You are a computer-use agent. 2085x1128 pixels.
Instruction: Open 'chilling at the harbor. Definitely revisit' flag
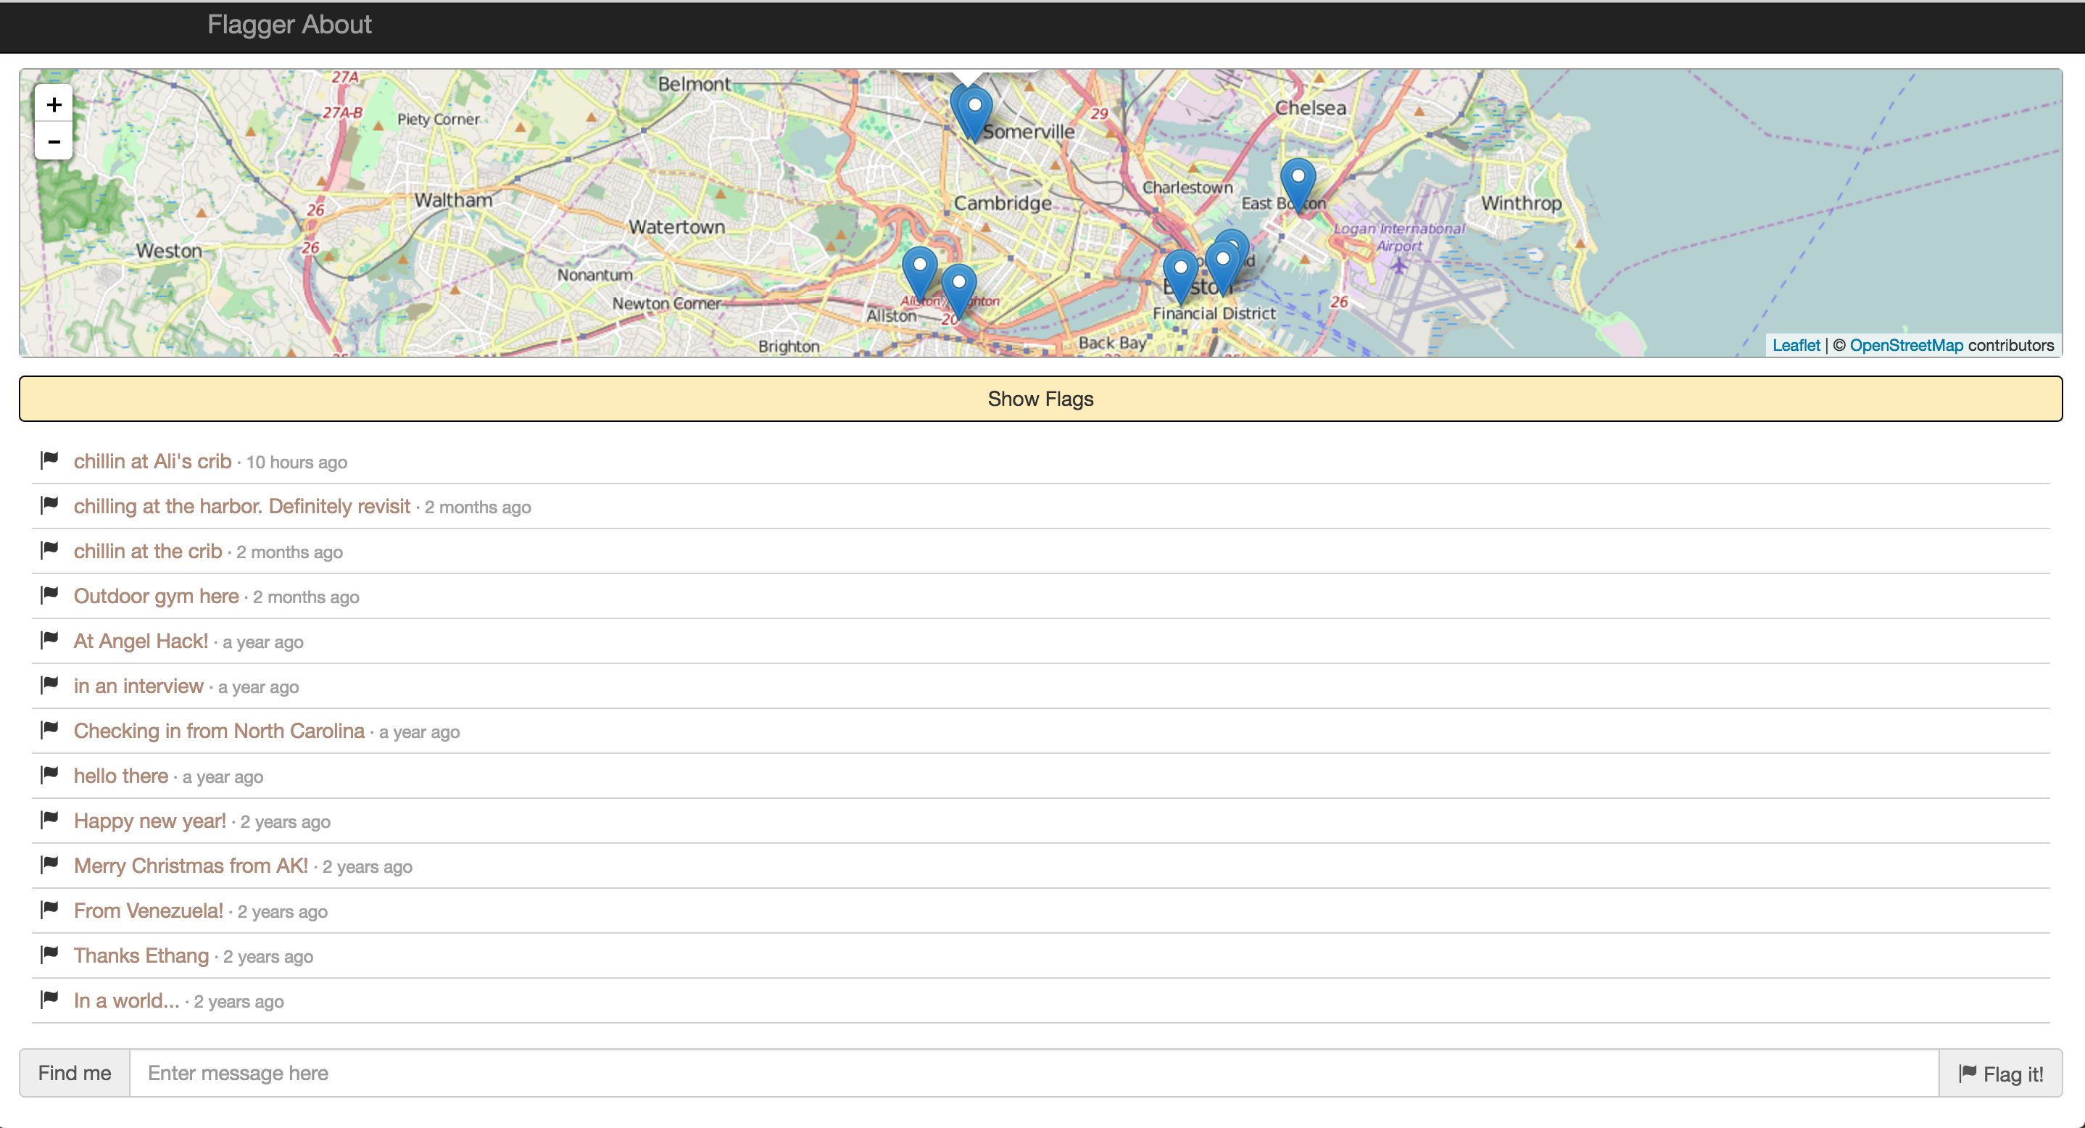[x=242, y=507]
